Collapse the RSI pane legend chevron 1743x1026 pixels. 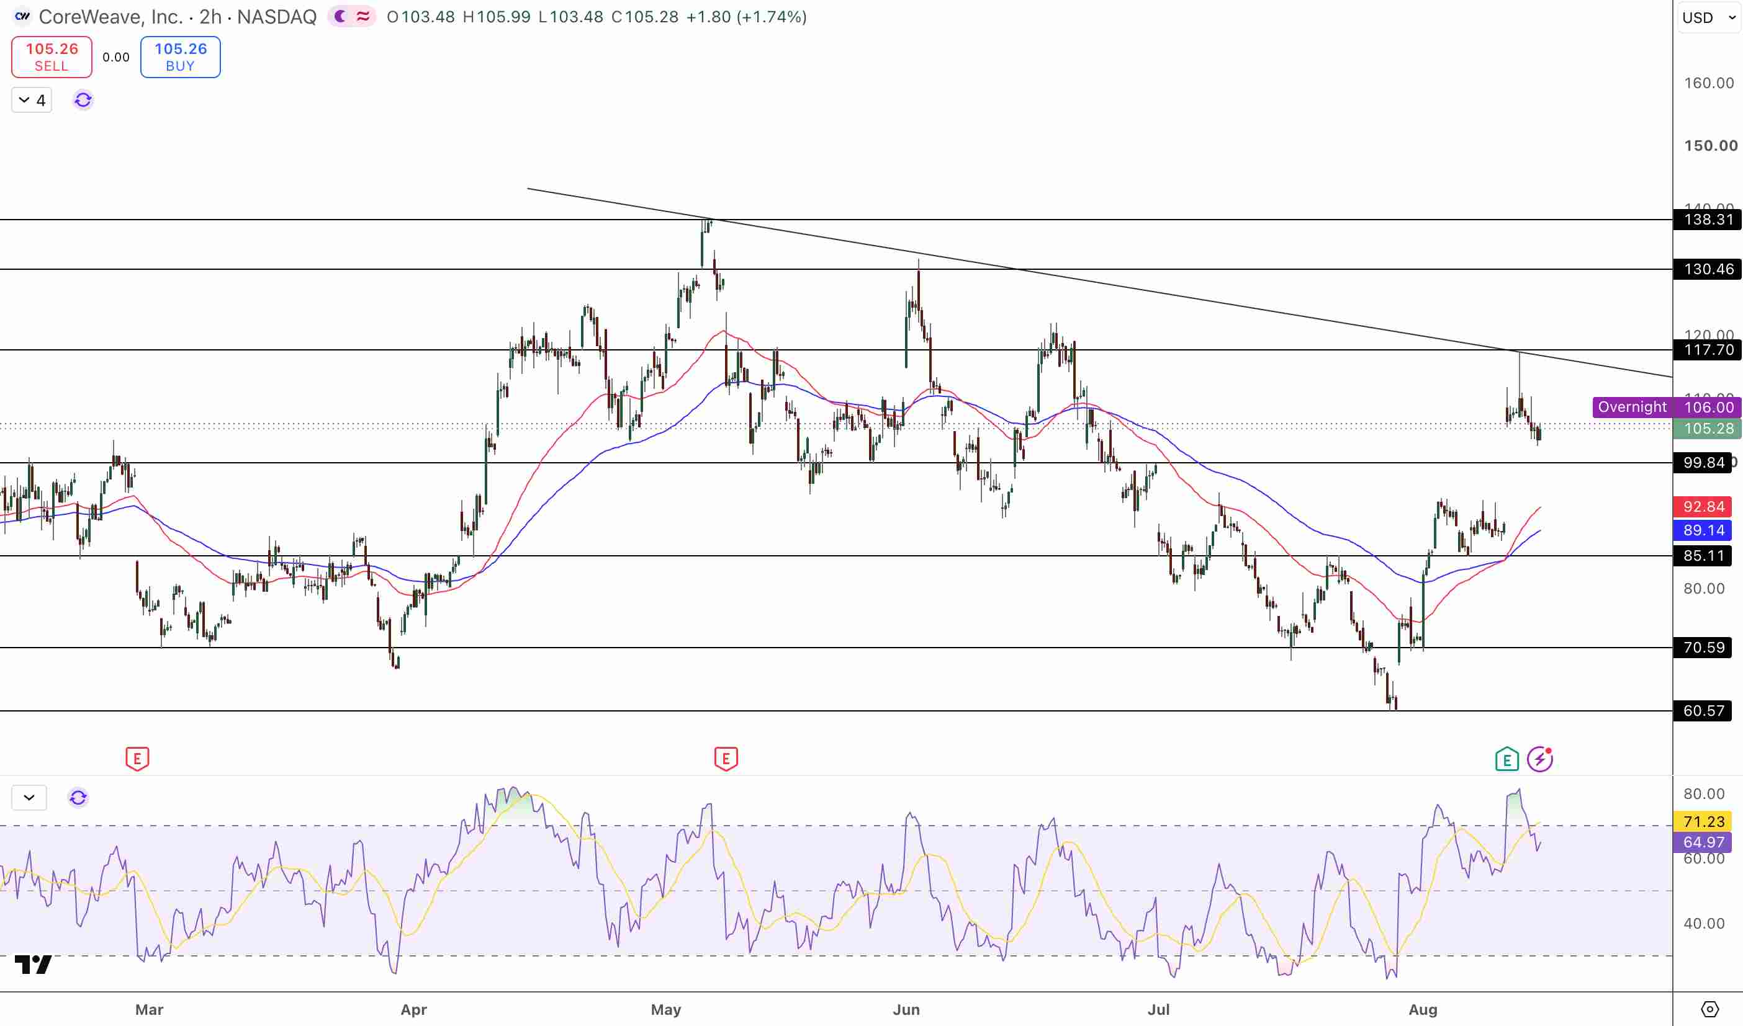(x=29, y=797)
